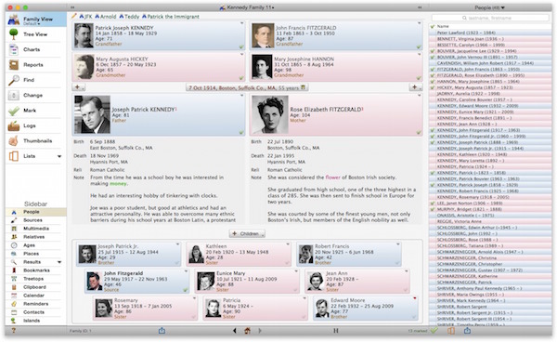This screenshot has height=342, width=557.
Task: Open the Change tool
Action: click(32, 96)
